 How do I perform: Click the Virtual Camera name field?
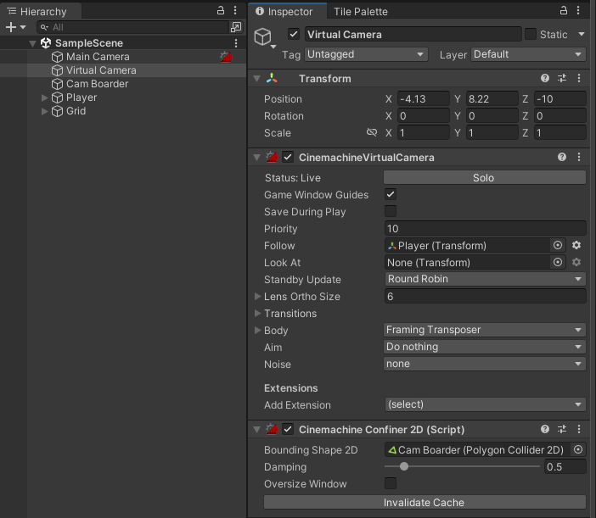[x=413, y=34]
